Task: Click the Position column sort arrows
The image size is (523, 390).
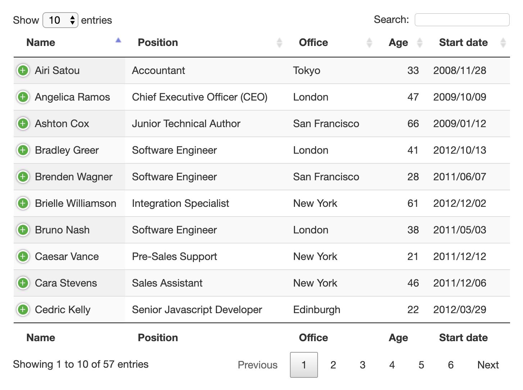Action: pyautogui.click(x=280, y=42)
